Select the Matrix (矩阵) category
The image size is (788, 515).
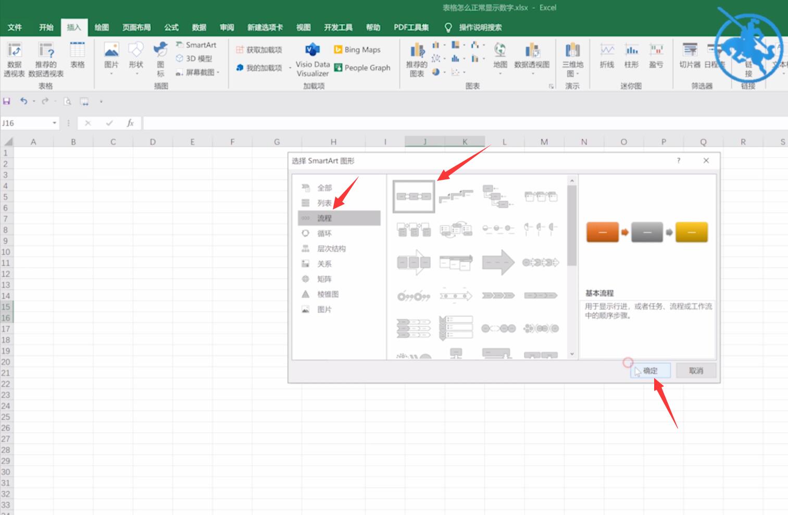click(339, 279)
